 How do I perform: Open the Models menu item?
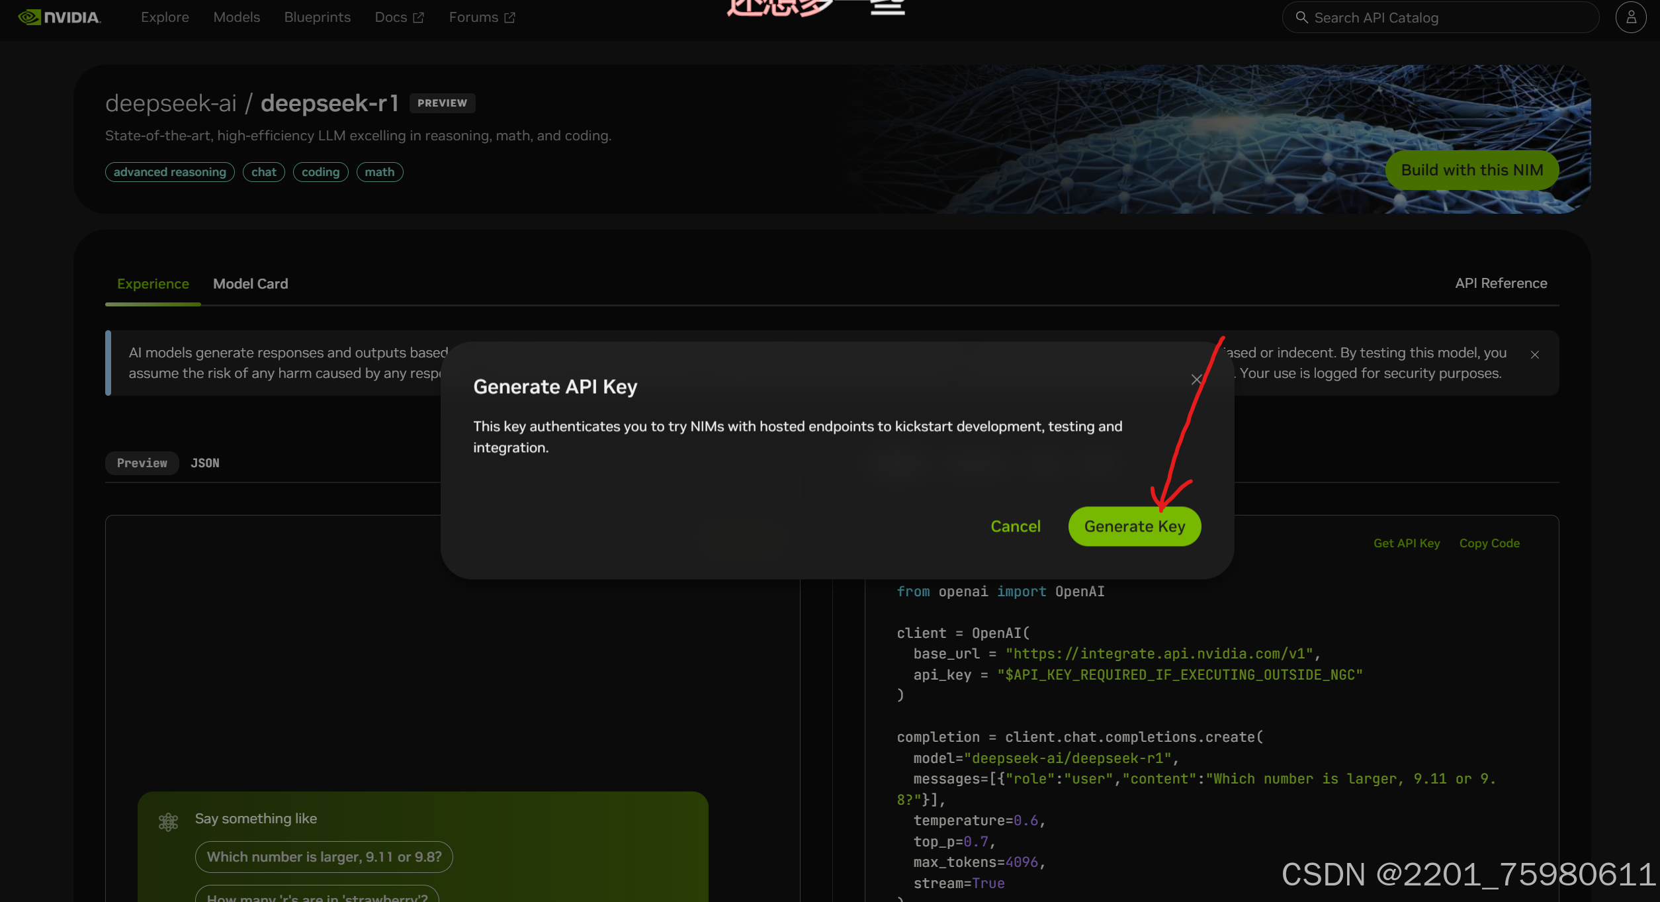point(236,17)
